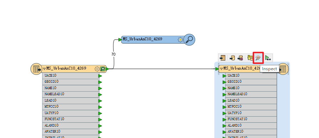Image resolution: width=319 pixels, height=138 pixels.
Task: Open the reader feature type's gear settings
Action: [x=97, y=69]
